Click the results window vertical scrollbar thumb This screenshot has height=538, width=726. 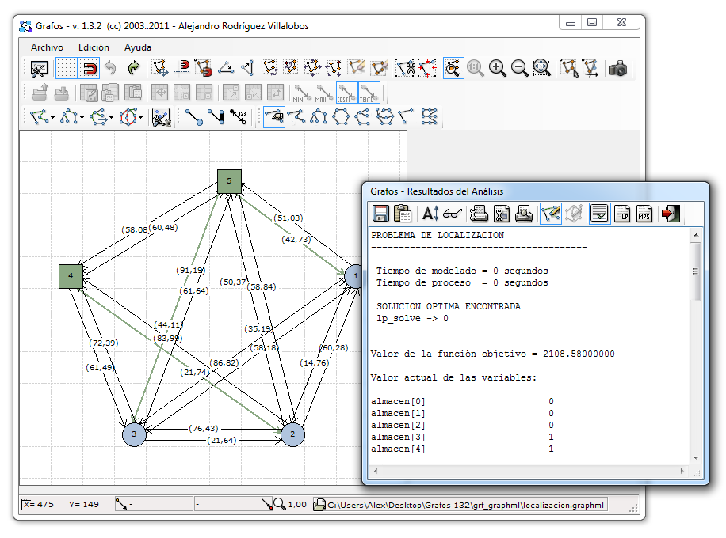coord(696,271)
